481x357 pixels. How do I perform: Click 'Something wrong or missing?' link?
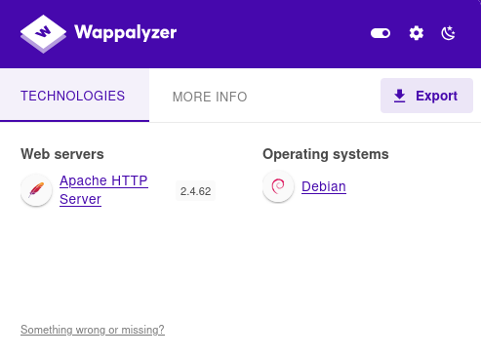click(x=93, y=330)
